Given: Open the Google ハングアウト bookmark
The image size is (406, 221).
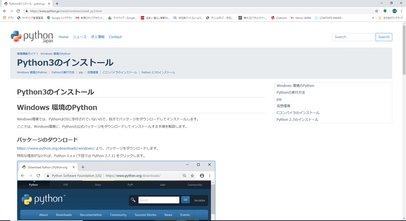Looking at the screenshot, I should pyautogui.click(x=59, y=18).
